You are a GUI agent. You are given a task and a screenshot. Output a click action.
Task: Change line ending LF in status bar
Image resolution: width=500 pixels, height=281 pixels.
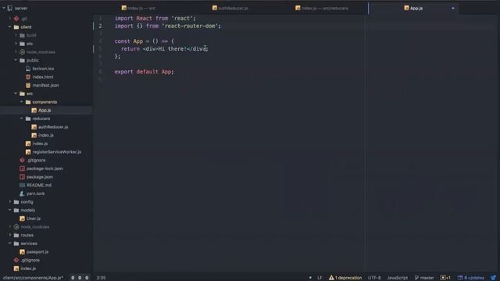coord(320,278)
